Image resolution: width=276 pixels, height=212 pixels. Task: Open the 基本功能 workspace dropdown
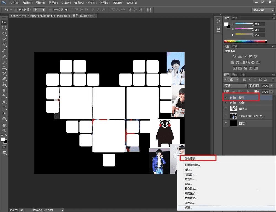coord(263,10)
